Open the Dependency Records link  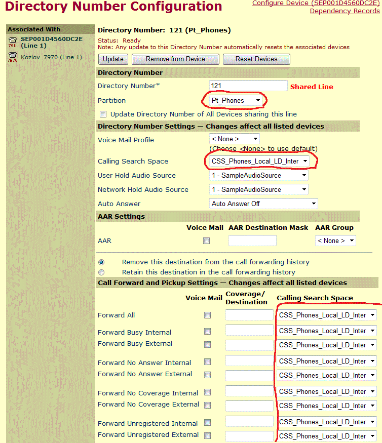tap(345, 11)
